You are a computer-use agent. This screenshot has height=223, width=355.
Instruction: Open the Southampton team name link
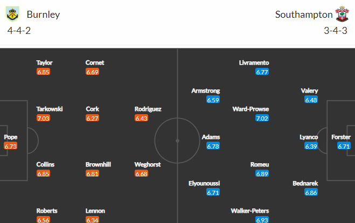pyautogui.click(x=304, y=15)
